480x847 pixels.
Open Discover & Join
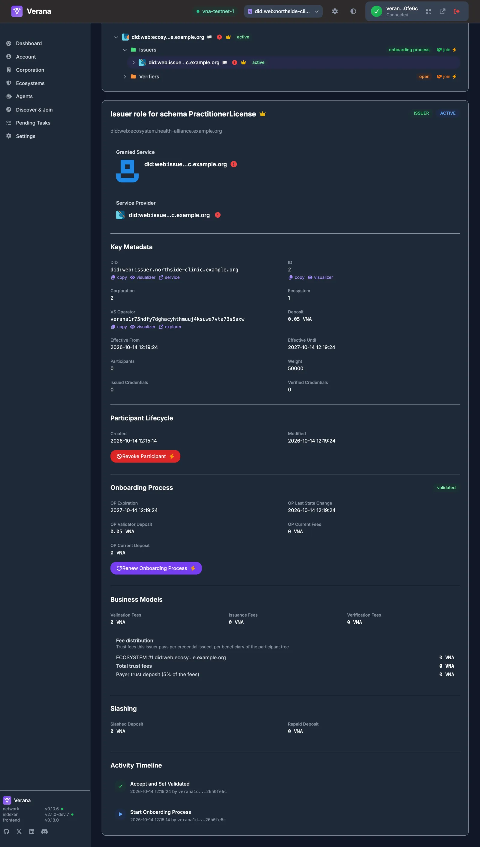coord(34,110)
